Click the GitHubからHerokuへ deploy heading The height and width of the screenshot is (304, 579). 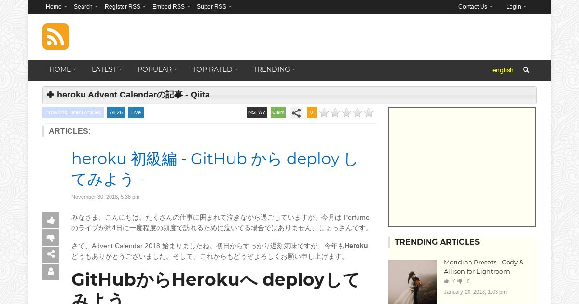click(216, 288)
